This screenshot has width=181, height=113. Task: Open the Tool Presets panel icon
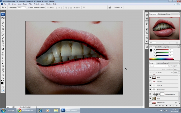(x=147, y=24)
